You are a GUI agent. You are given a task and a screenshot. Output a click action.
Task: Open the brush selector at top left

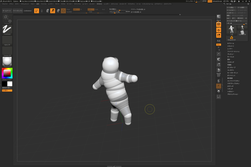click(7, 19)
